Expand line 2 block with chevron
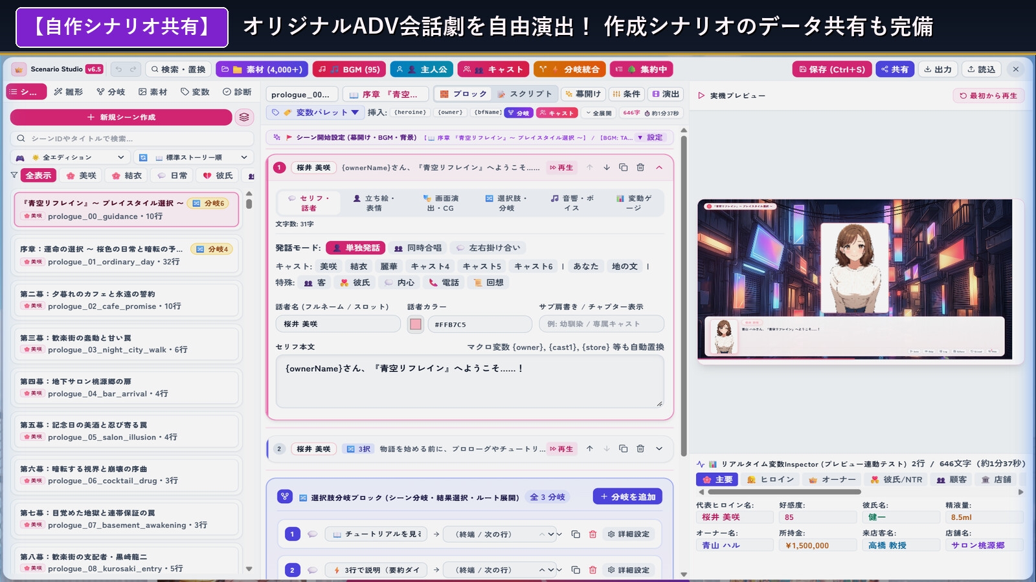The image size is (1036, 582). coord(659,449)
